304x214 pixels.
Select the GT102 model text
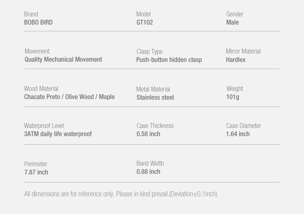[x=145, y=22]
